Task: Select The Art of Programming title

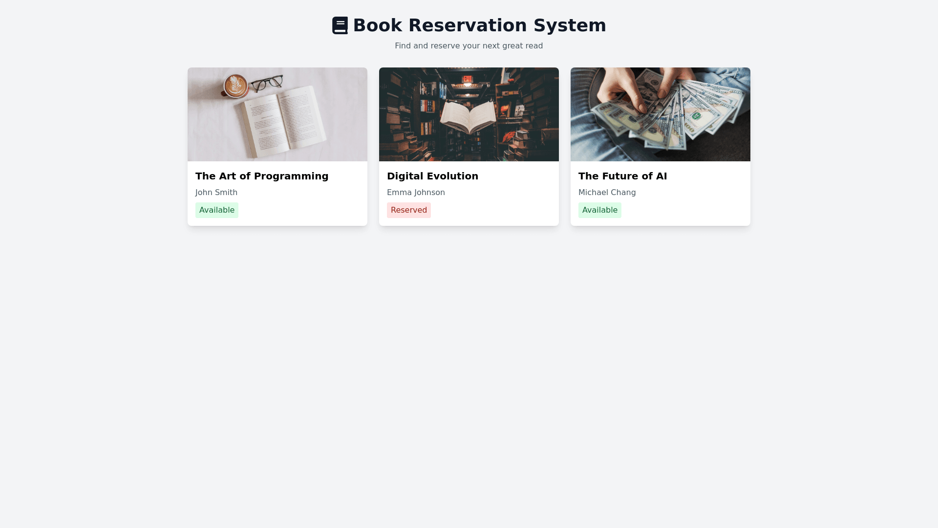Action: (x=262, y=176)
